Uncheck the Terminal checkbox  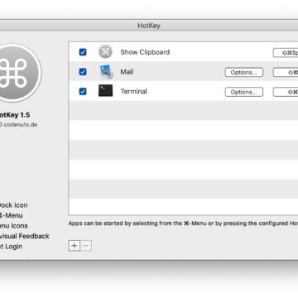(x=83, y=91)
